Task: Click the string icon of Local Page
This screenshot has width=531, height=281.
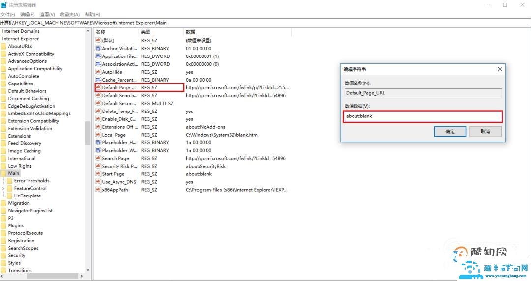Action: point(98,135)
